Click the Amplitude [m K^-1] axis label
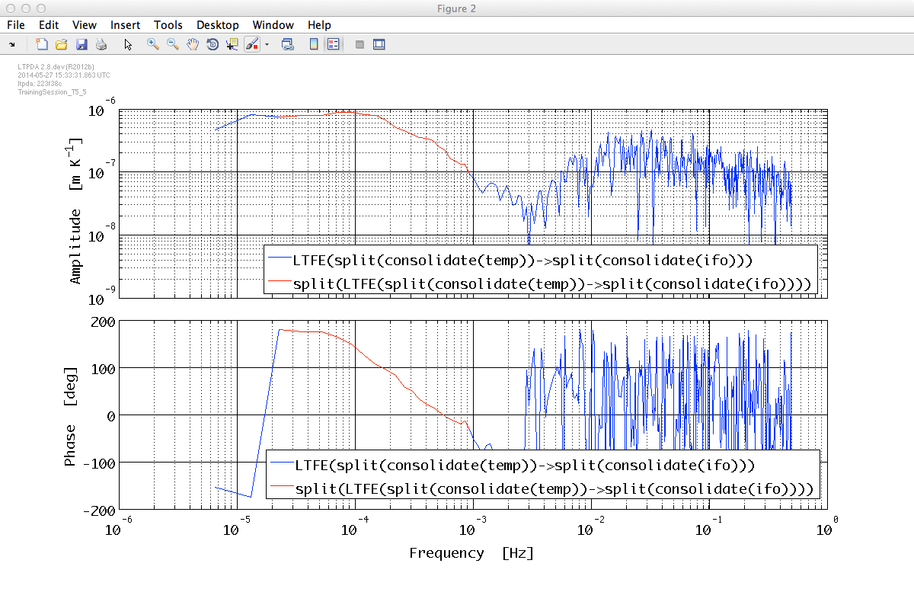The image size is (914, 589). tap(75, 211)
